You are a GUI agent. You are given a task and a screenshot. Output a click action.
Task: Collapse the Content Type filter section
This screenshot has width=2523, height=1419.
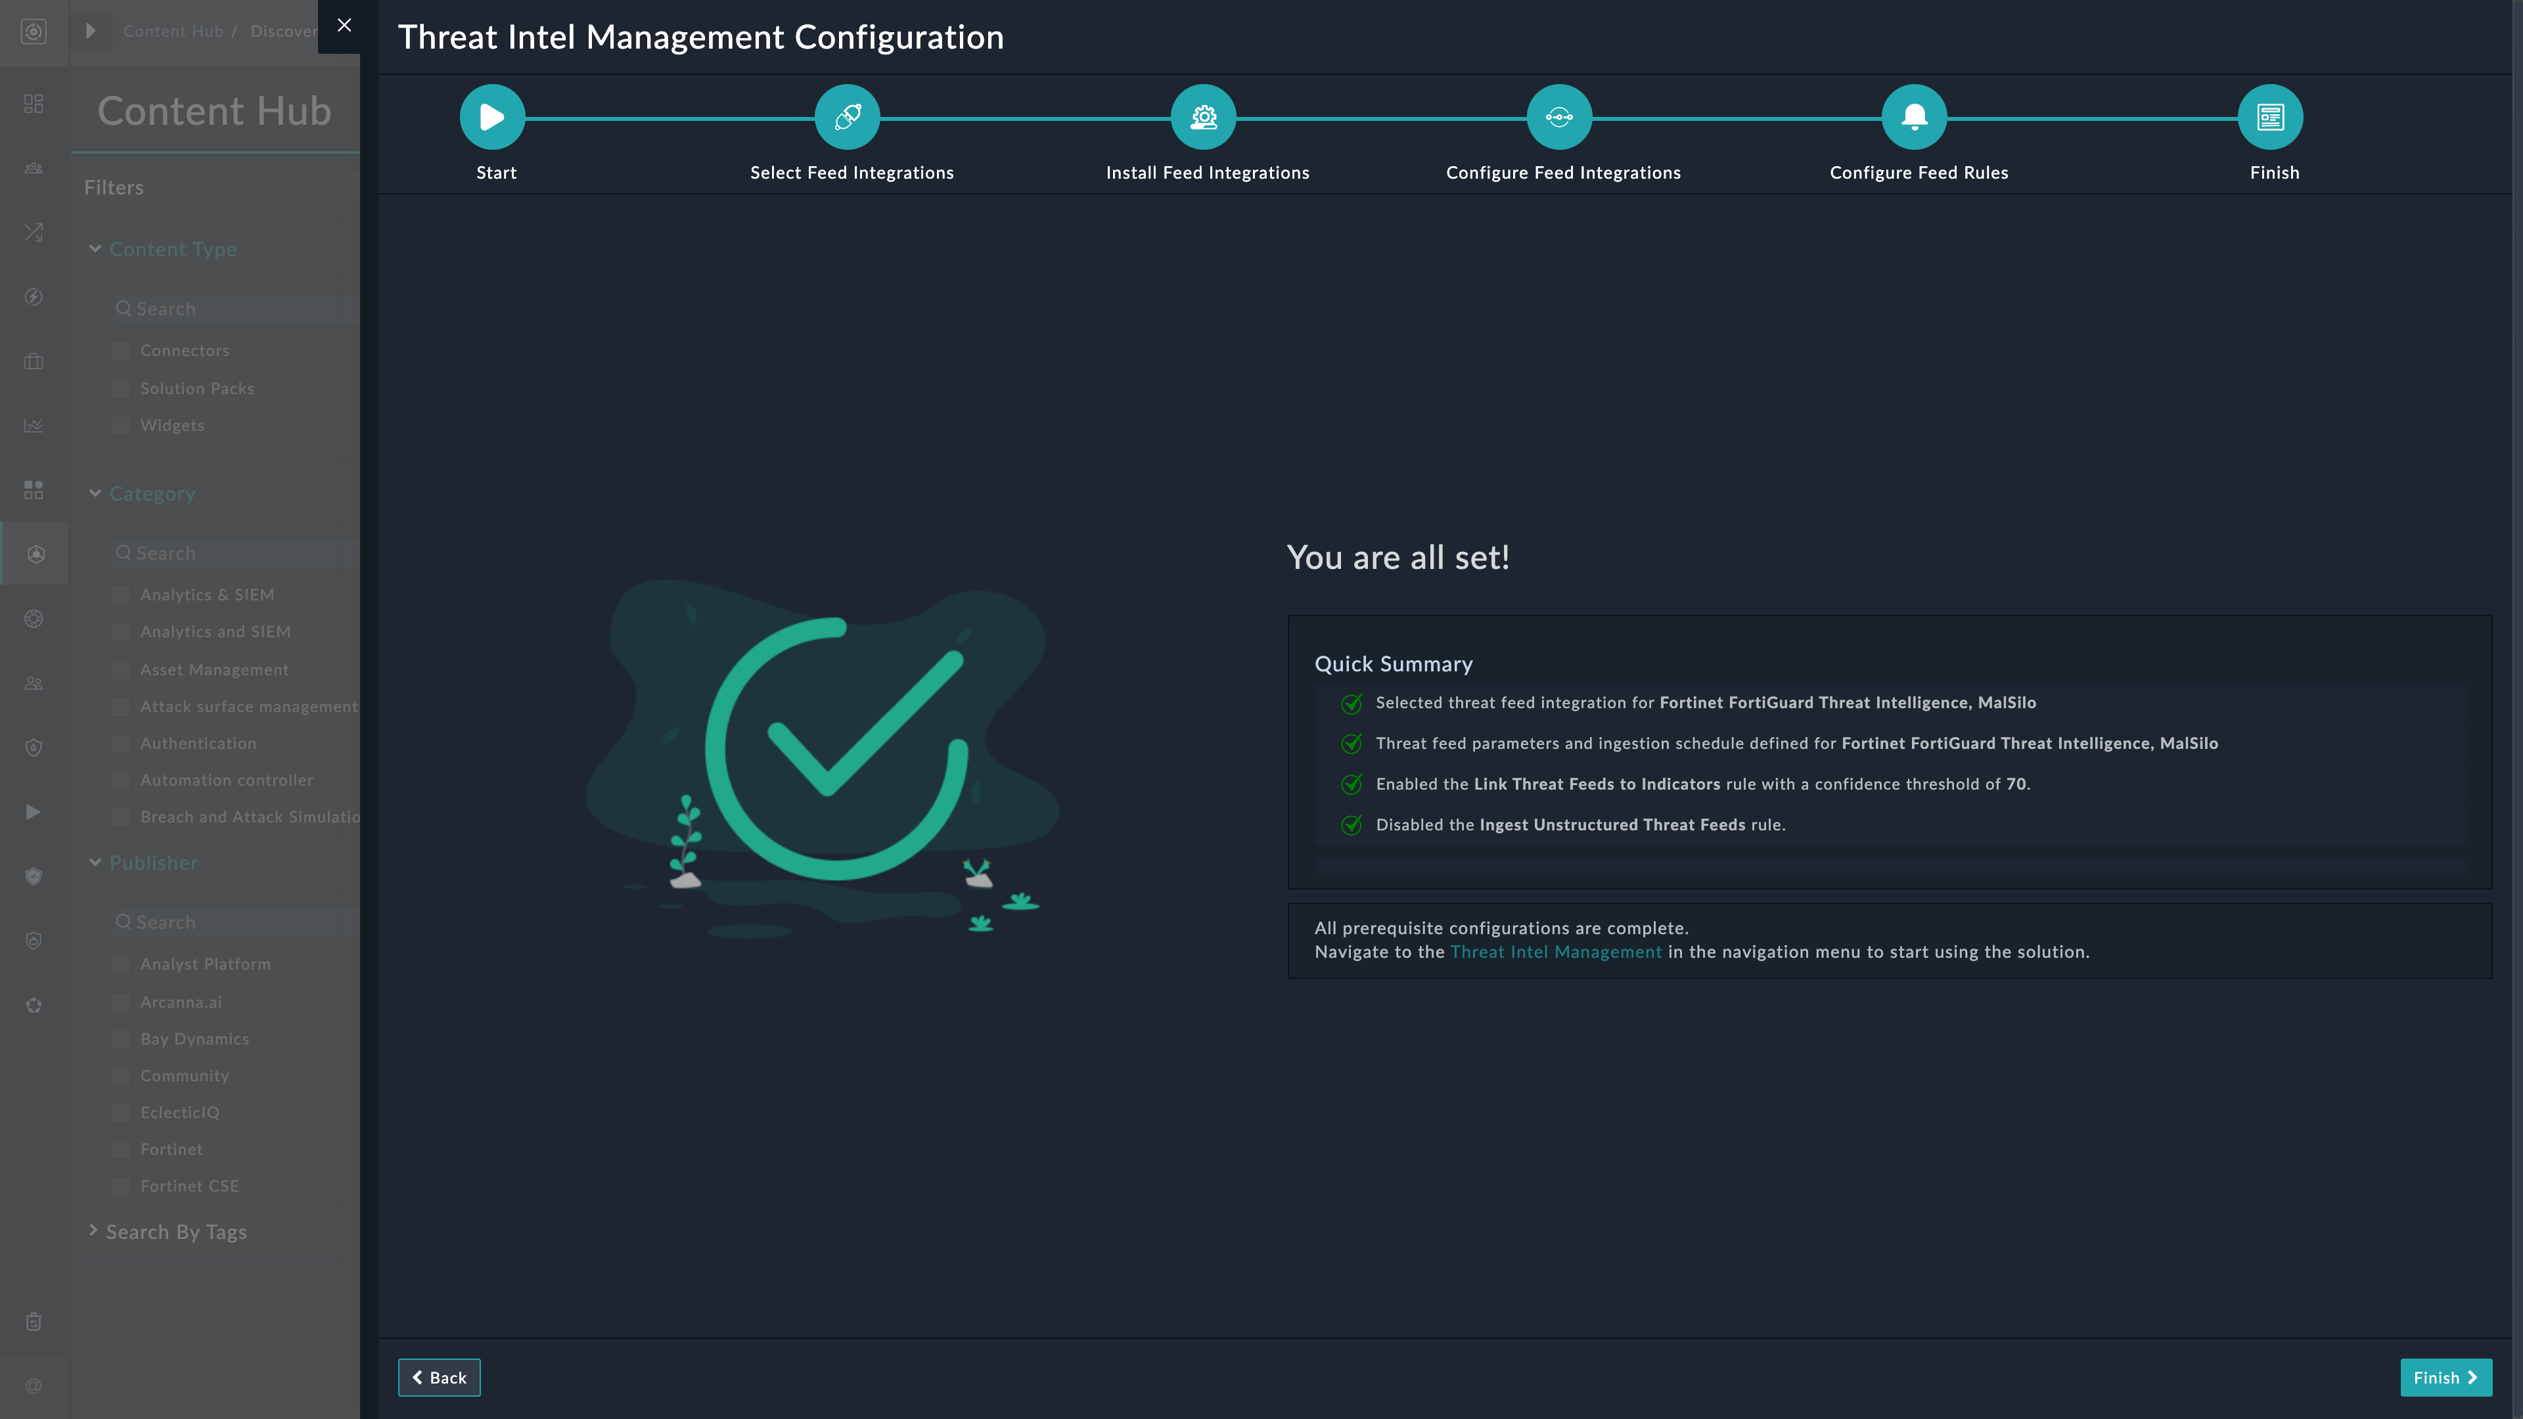tap(95, 249)
